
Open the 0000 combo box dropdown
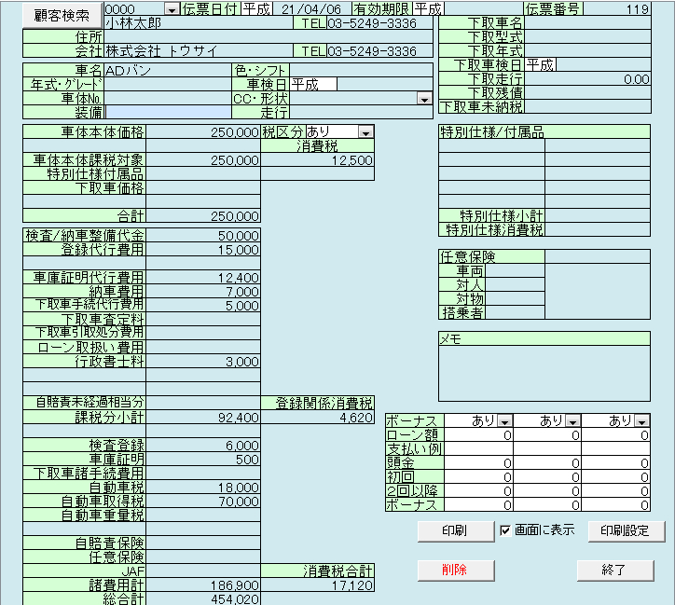171,9
